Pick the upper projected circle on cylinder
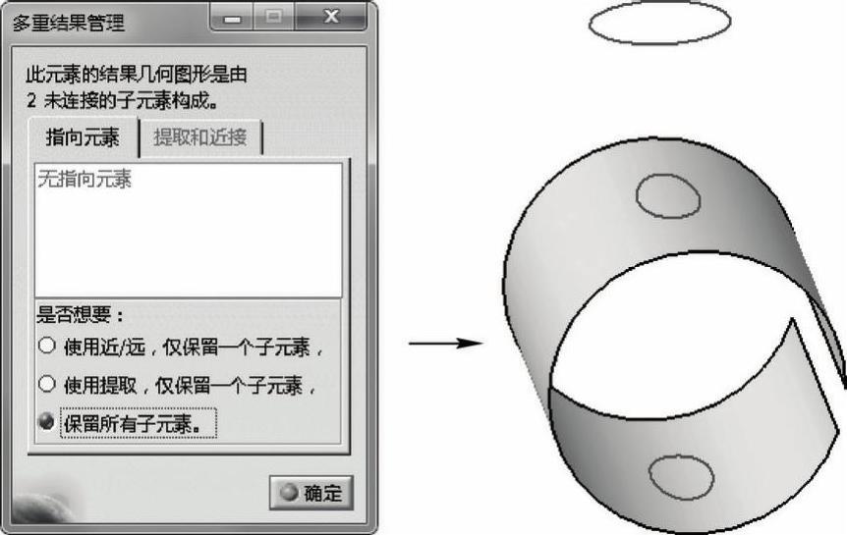This screenshot has height=535, width=847. [668, 196]
